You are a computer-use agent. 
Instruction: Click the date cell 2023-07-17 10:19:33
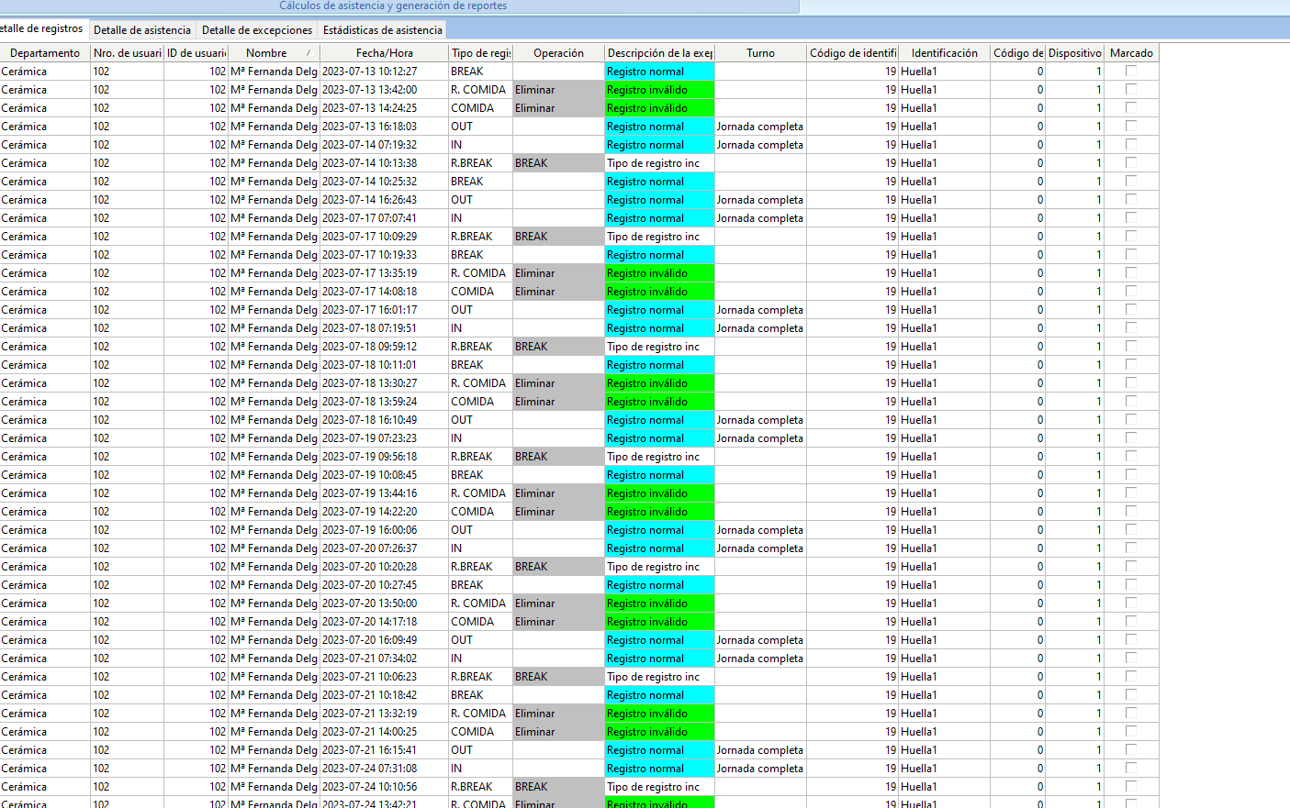384,255
